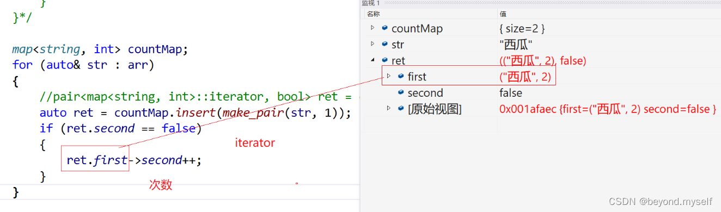Screen dimensions: 721x212
Task: Click the if (ret.second == false) line
Action: point(120,128)
